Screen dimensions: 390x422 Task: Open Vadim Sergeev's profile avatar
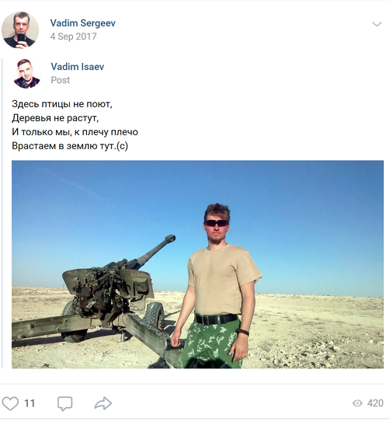tap(20, 30)
